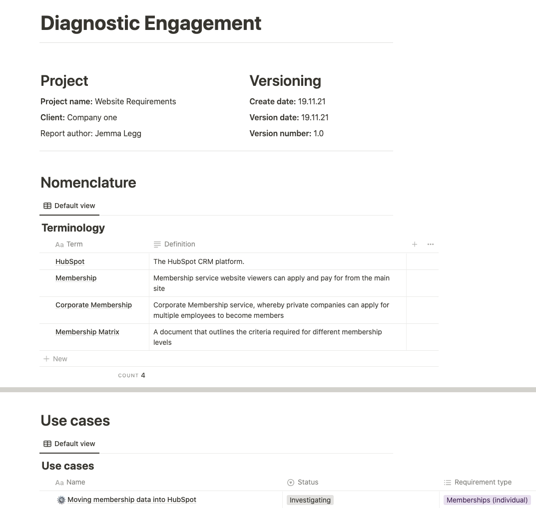
Task: Click the Diagnostic Engagement page title
Action: 151,23
